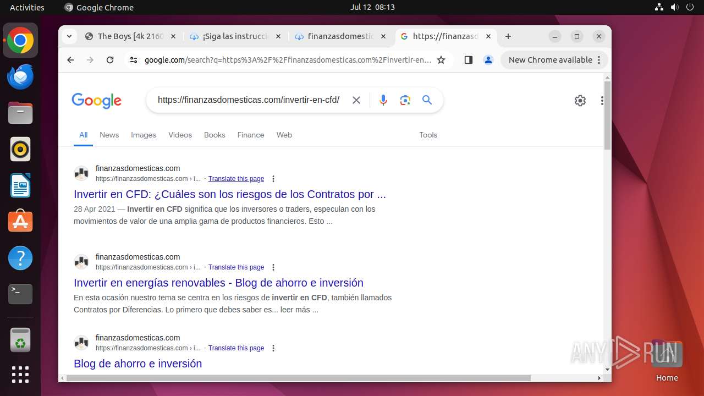Image resolution: width=704 pixels, height=396 pixels.
Task: Close the '¡Siga las instrucci' tab
Action: [278, 36]
